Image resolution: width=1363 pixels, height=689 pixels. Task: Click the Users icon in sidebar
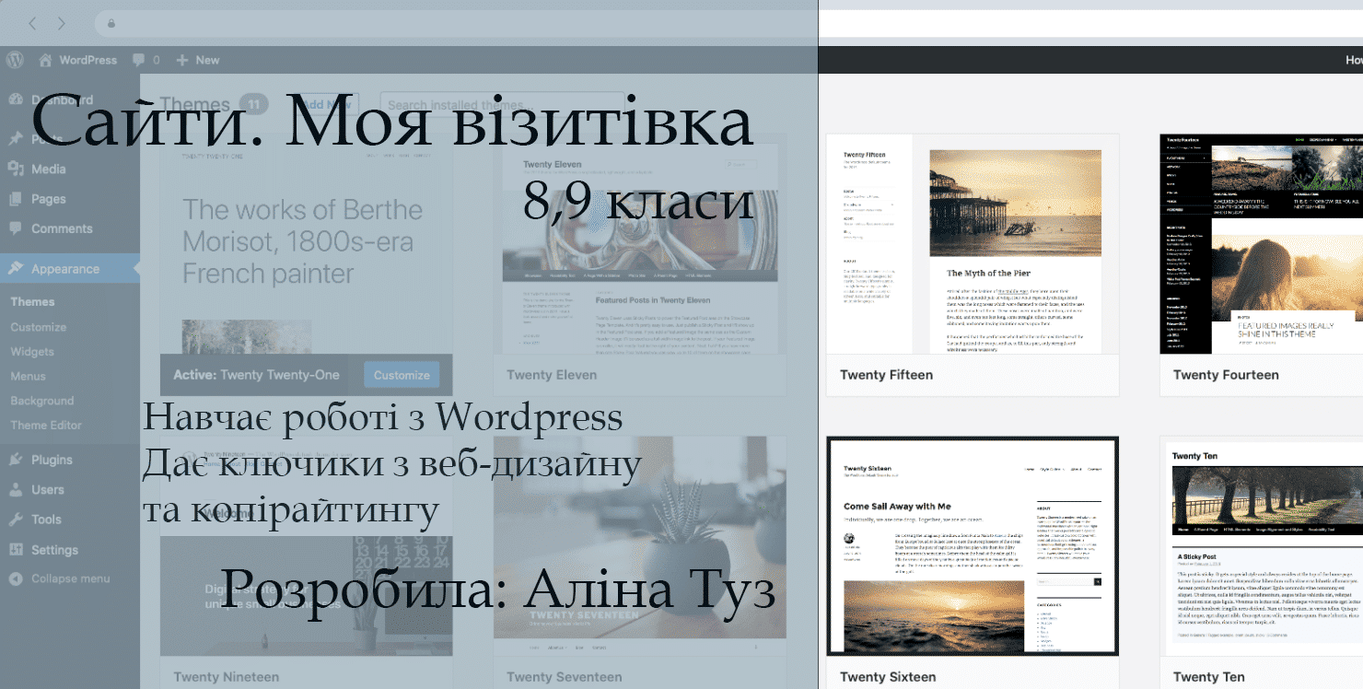(16, 489)
